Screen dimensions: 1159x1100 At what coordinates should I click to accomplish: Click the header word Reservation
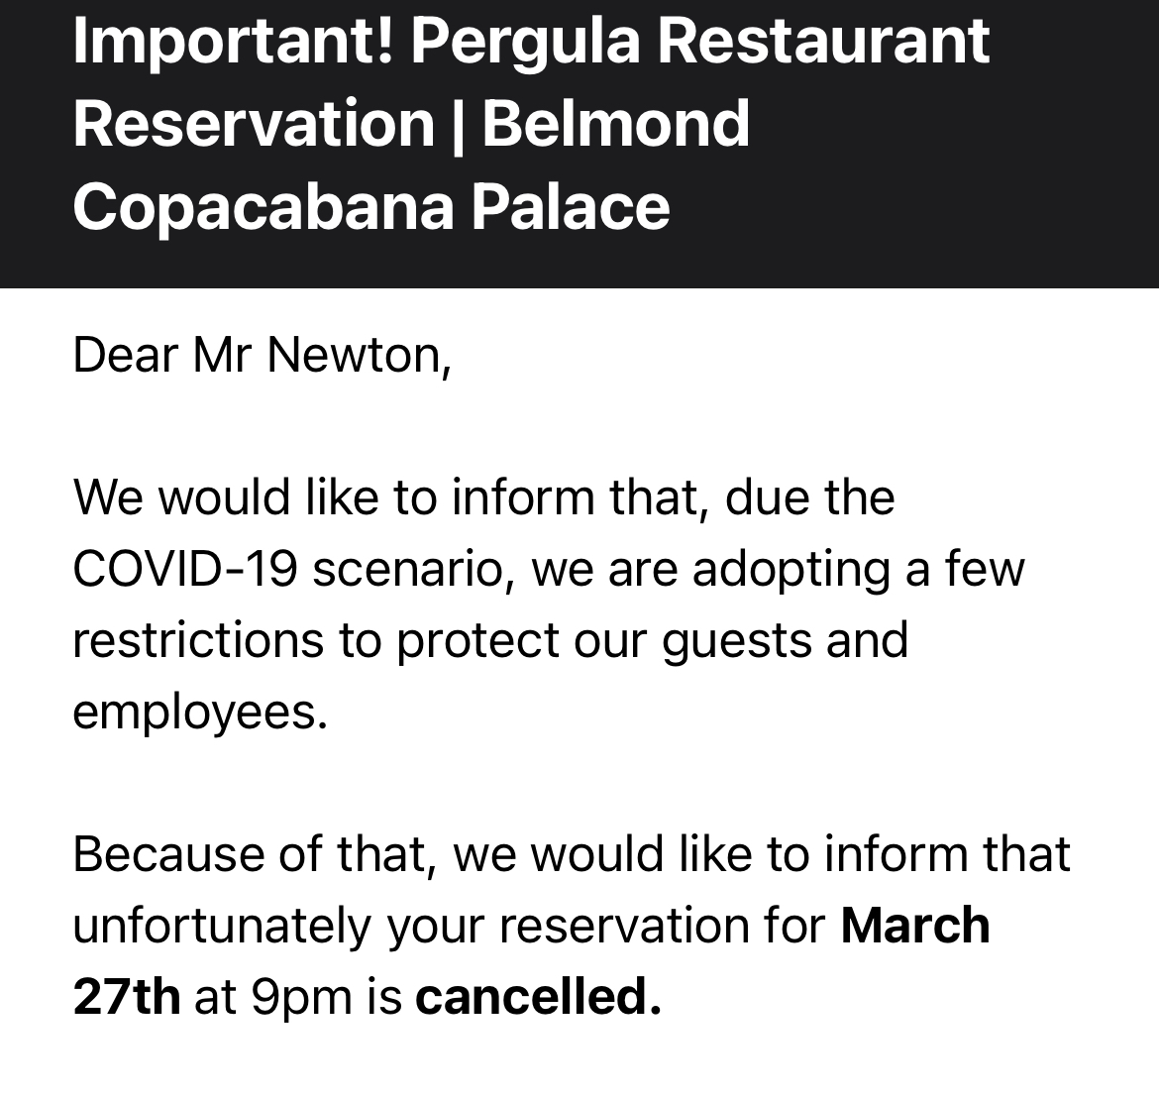[x=254, y=124]
